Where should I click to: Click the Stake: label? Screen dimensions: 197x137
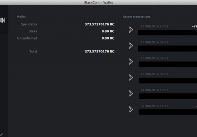tap(34, 31)
